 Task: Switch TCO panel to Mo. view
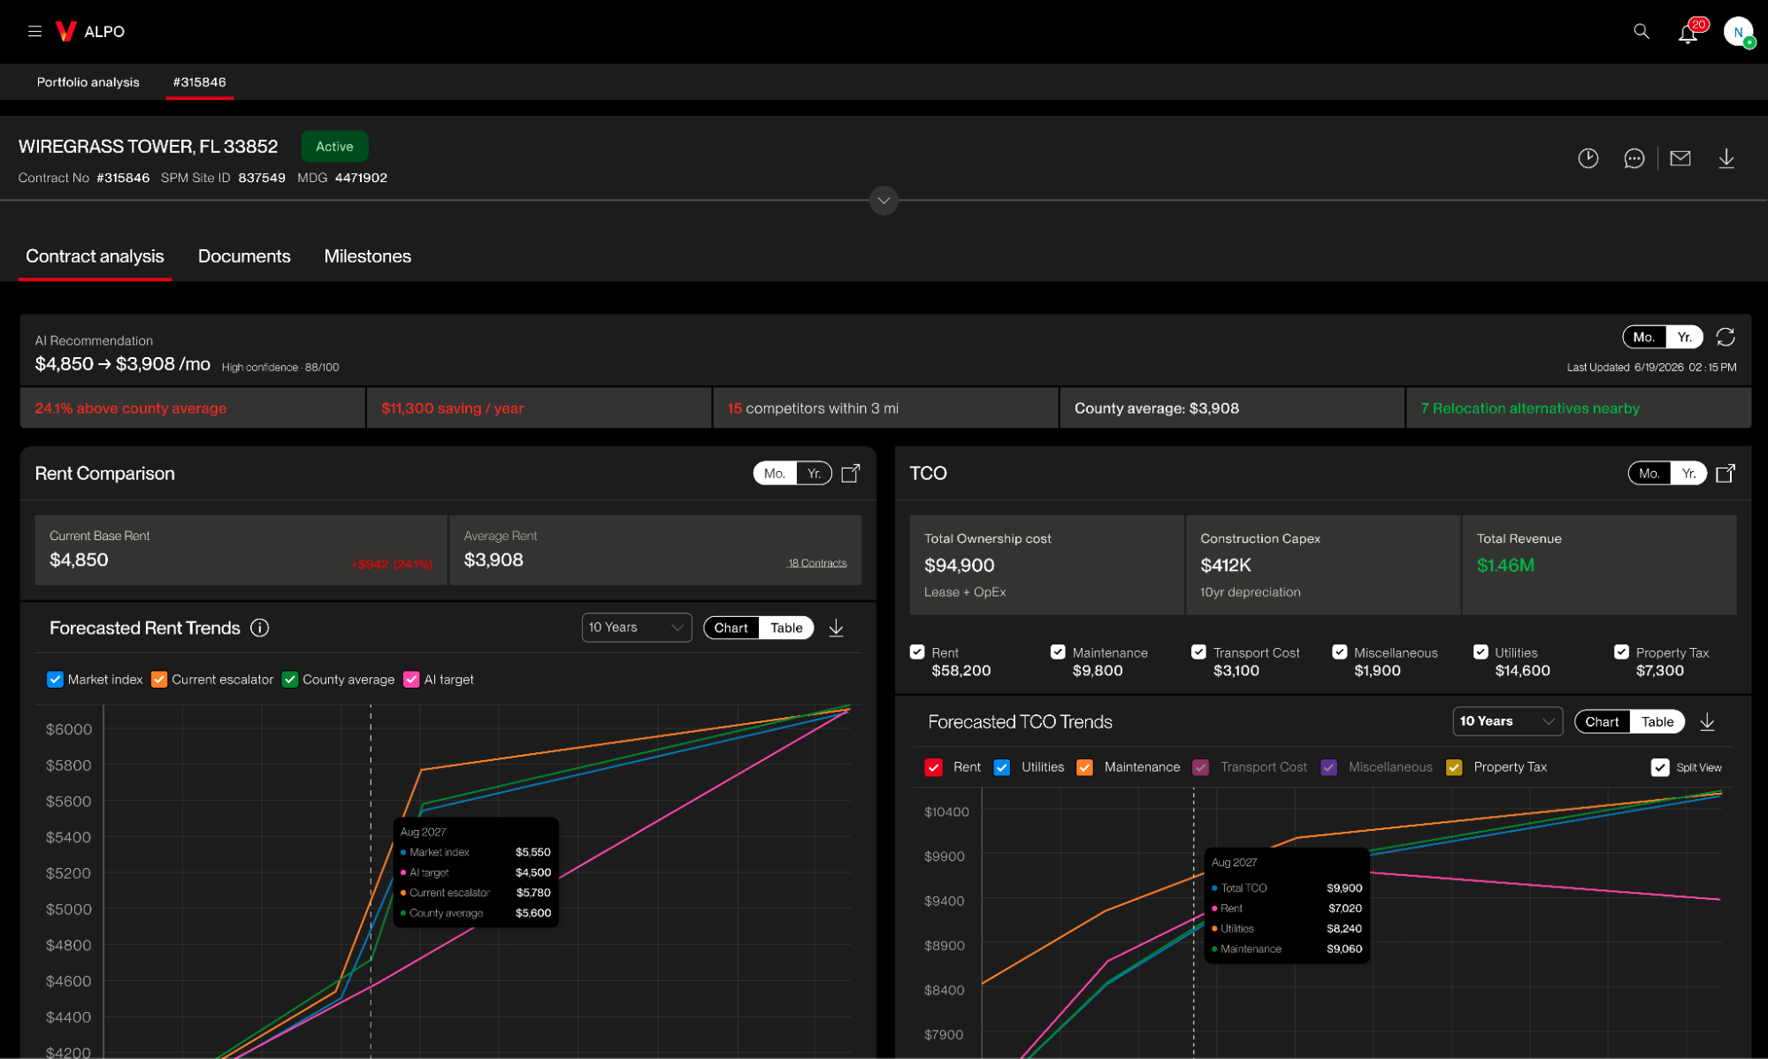[x=1649, y=473]
